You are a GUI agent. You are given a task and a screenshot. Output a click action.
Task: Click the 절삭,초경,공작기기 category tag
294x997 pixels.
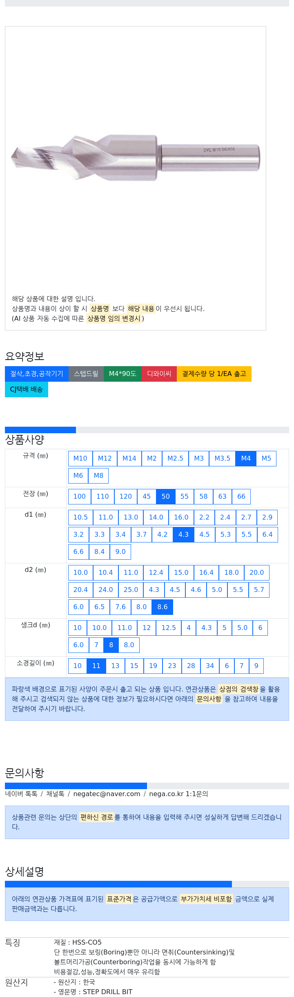tap(37, 374)
